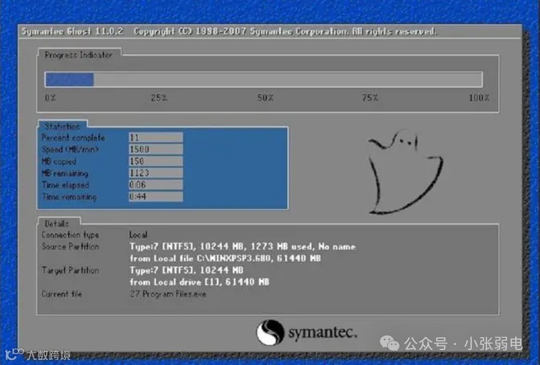Screen dimensions: 540x365
Task: Click the MB copied label
Action: tap(59, 161)
